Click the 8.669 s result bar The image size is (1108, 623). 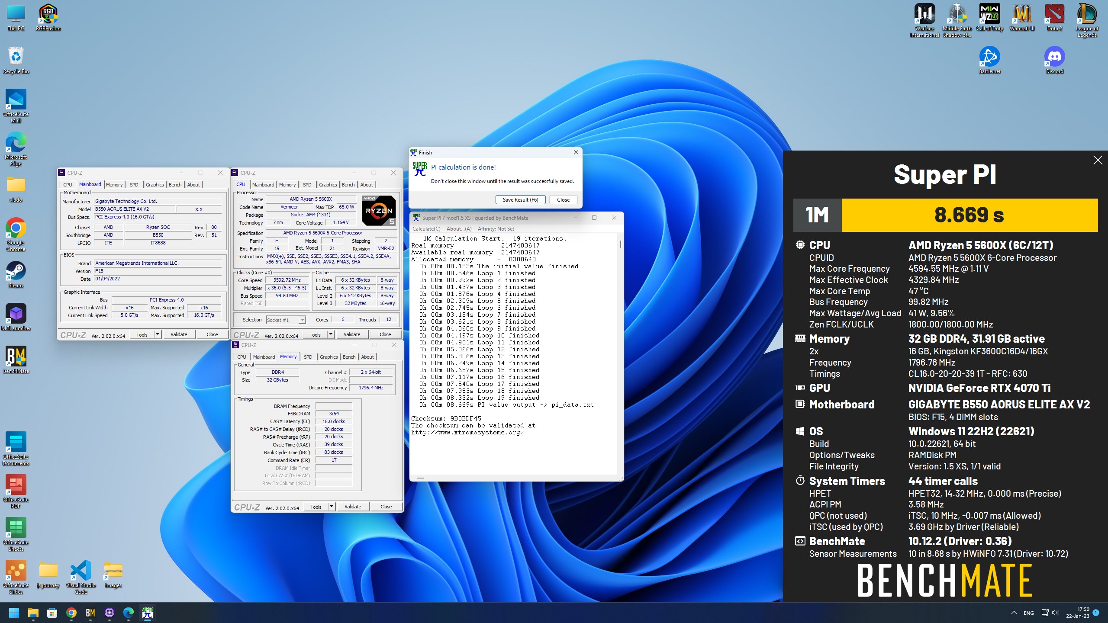point(969,215)
